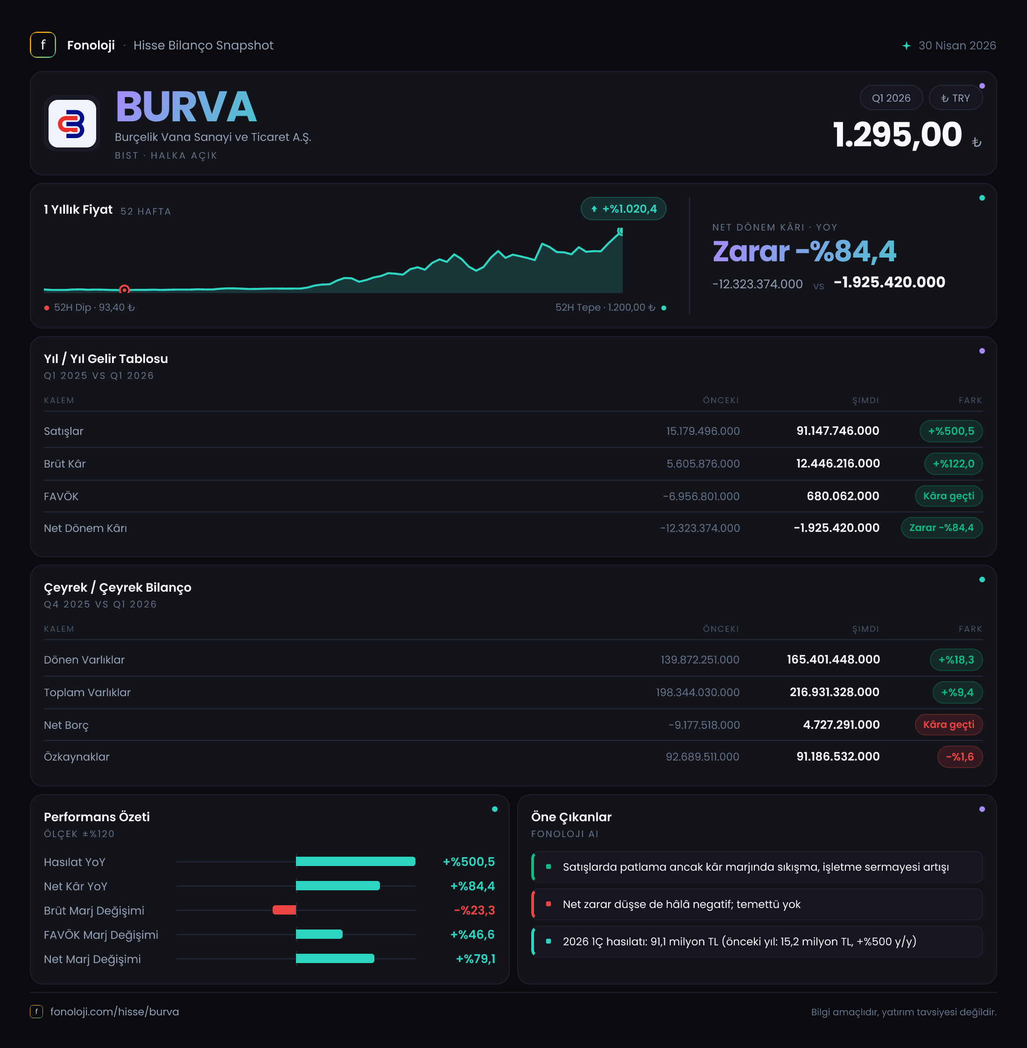Click the large "Zarar -%84,4" headline
Viewport: 1027px width, 1048px height.
804,252
